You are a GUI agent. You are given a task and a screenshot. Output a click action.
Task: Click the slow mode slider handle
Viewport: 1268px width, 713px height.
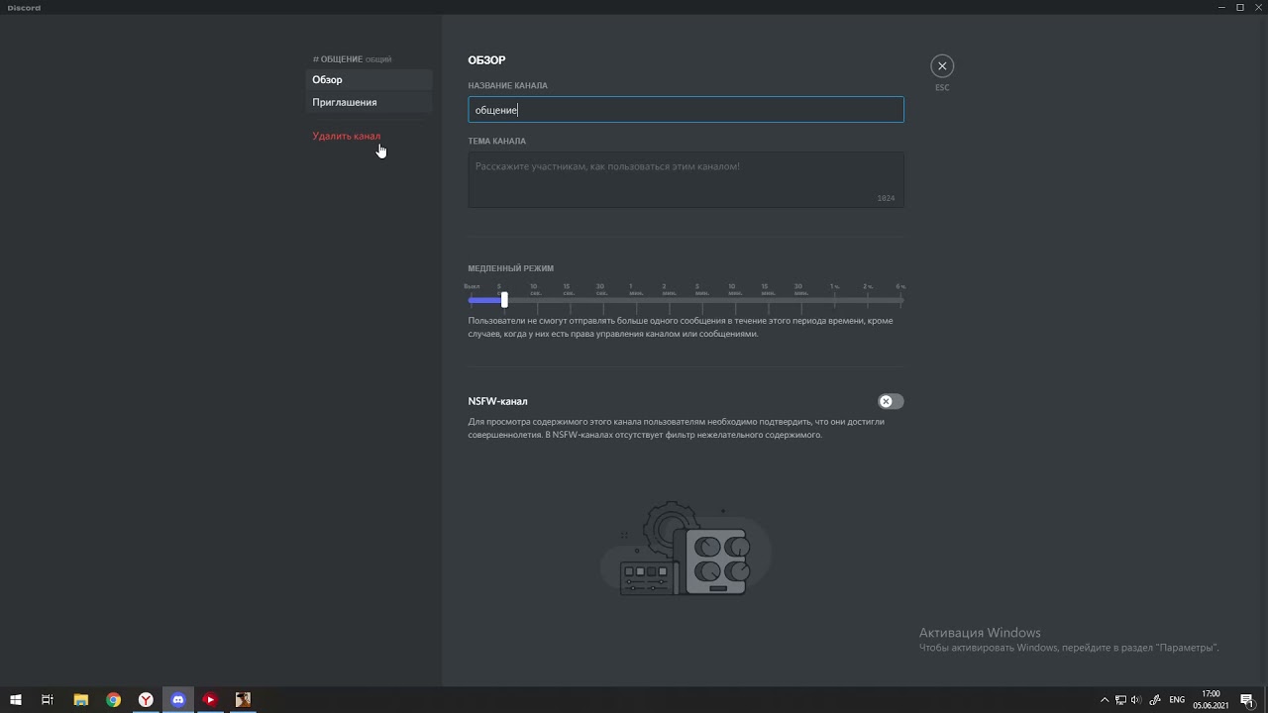[504, 299]
